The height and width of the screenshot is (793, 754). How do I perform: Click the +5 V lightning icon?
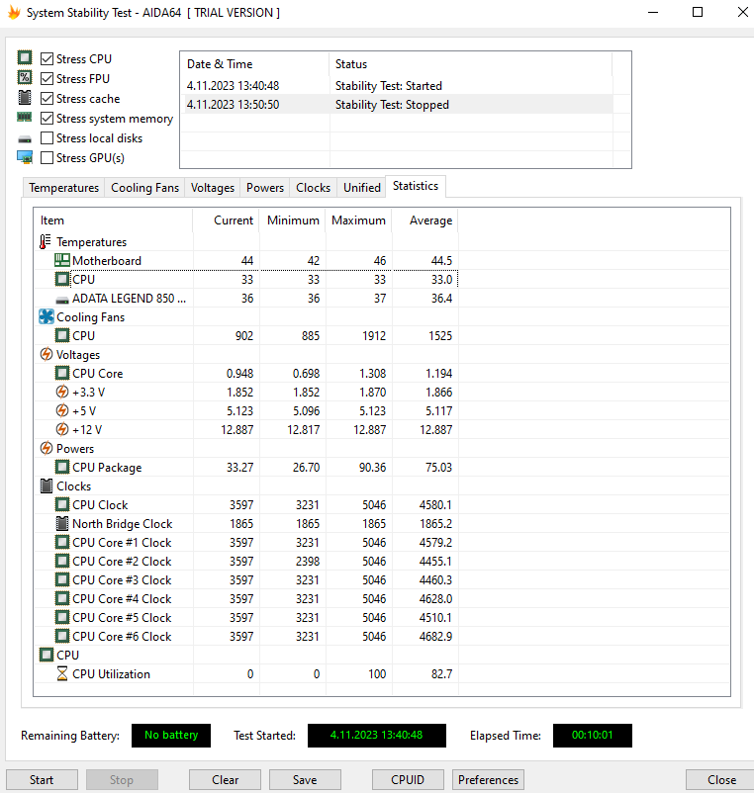point(61,410)
